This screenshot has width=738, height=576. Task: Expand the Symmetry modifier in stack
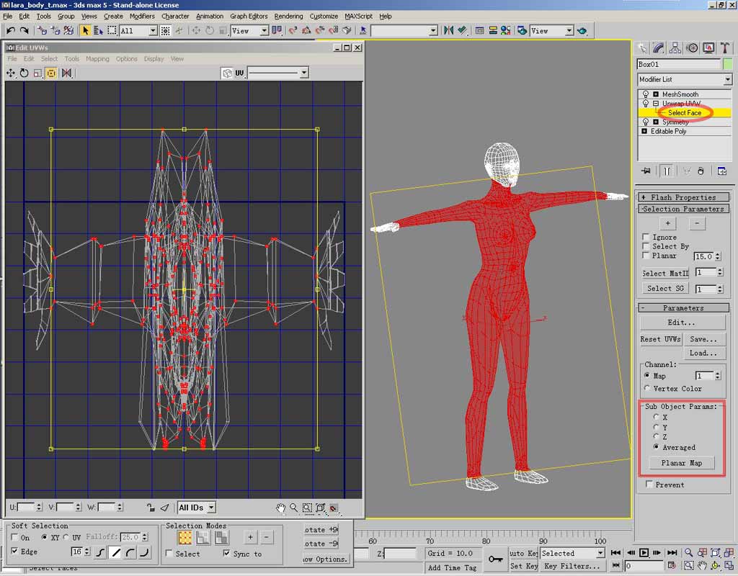(656, 122)
